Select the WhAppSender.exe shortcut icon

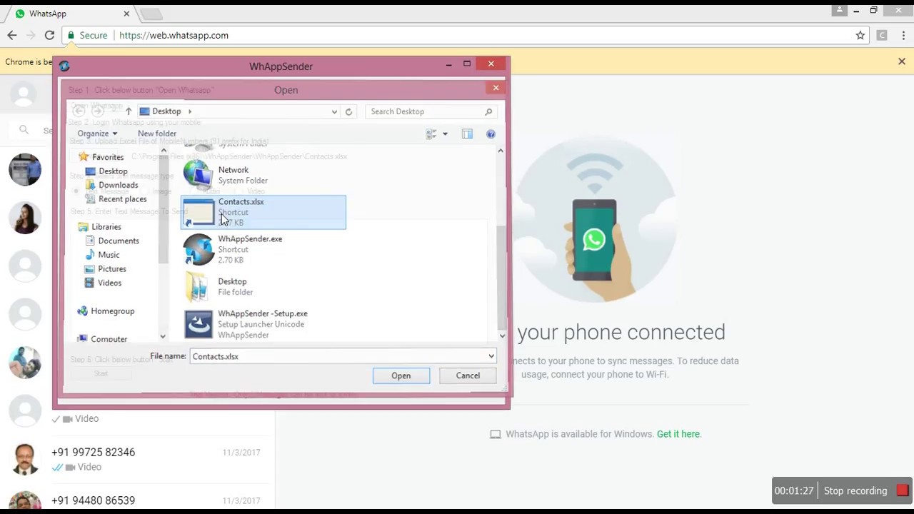pos(198,249)
